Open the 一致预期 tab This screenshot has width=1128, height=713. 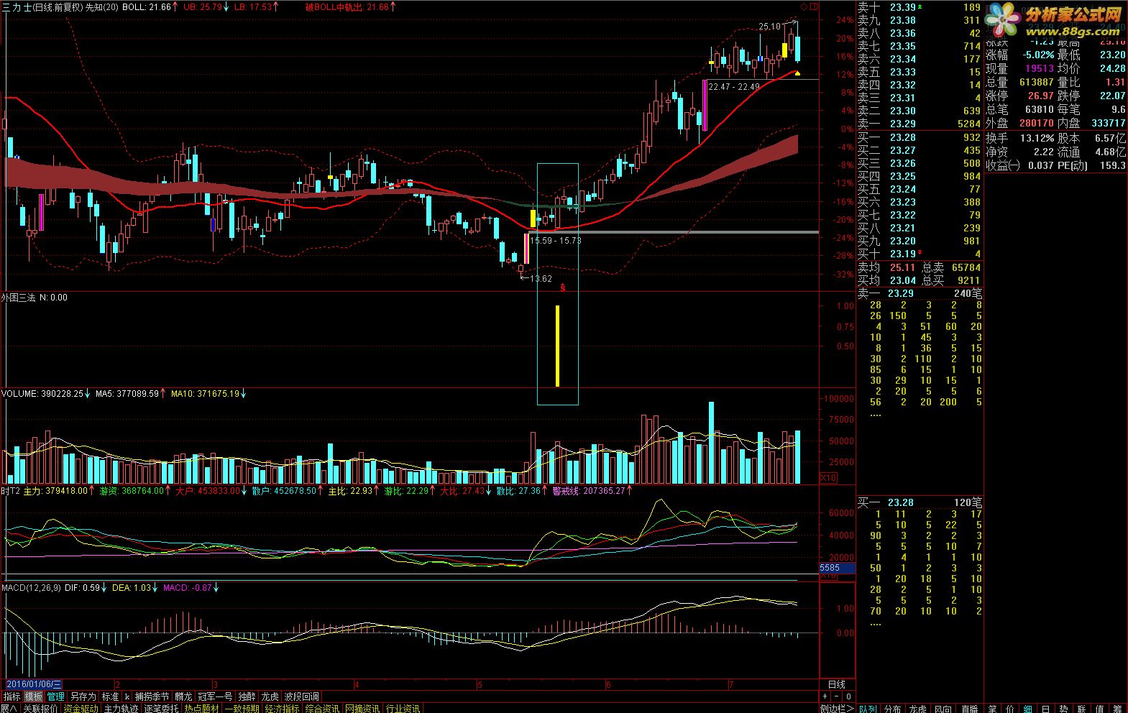pyautogui.click(x=242, y=709)
